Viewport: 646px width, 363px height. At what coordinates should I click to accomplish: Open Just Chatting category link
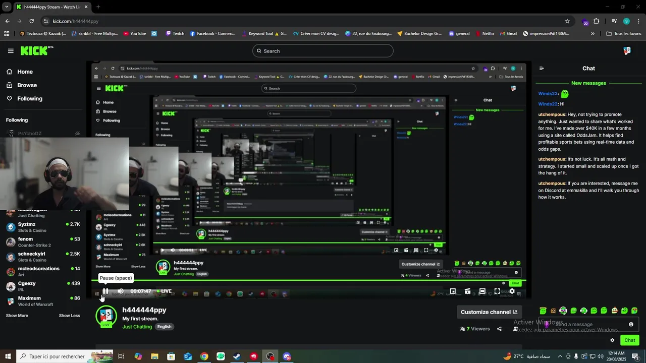pyautogui.click(x=137, y=327)
